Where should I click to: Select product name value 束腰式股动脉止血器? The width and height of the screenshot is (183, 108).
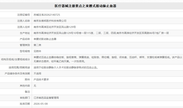(45, 39)
